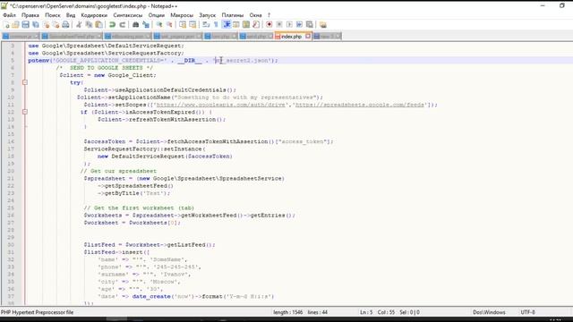This screenshot has height=322, width=573.
Task: Click the putenv line in the editor
Action: pyautogui.click(x=153, y=60)
